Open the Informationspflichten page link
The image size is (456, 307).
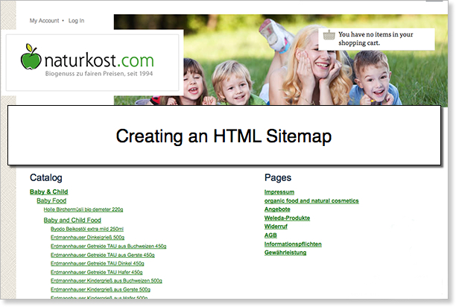tap(293, 244)
